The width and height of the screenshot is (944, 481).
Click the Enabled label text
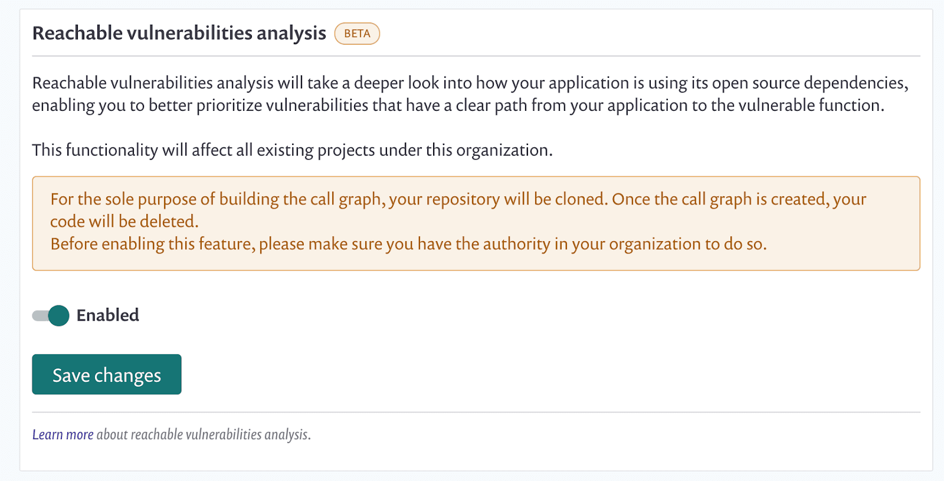point(108,315)
